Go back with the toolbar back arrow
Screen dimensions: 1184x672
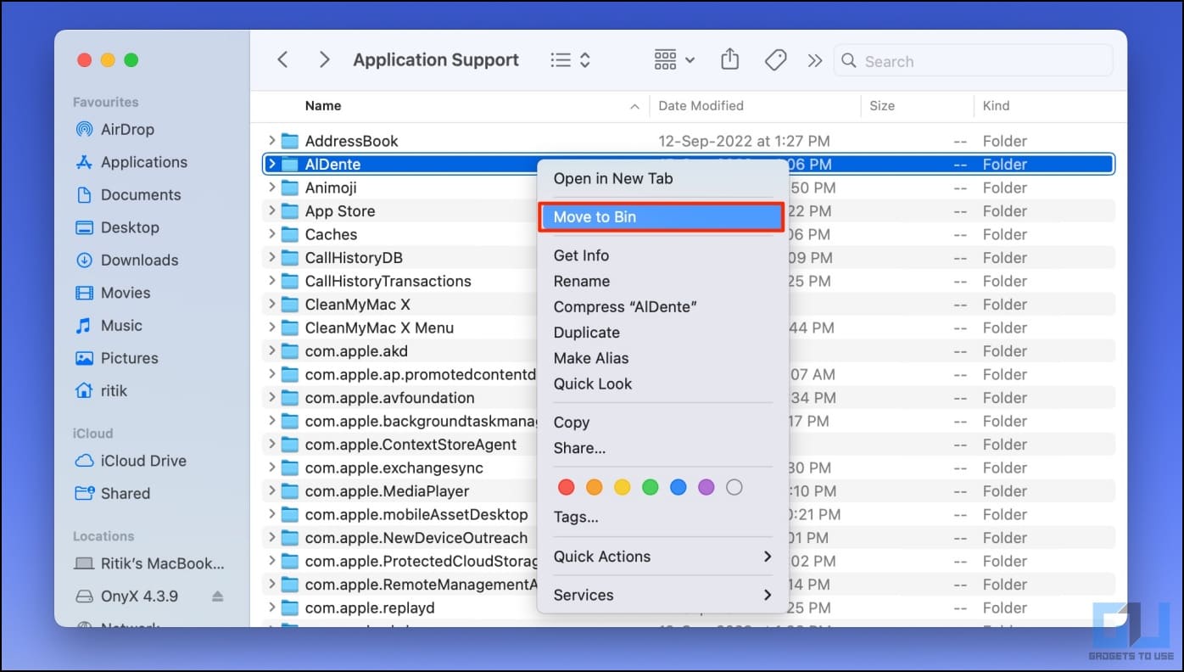point(283,60)
